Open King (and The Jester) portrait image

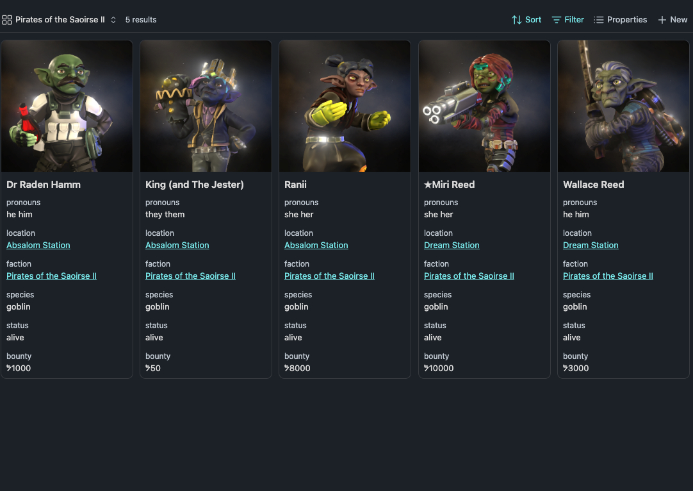[206, 106]
